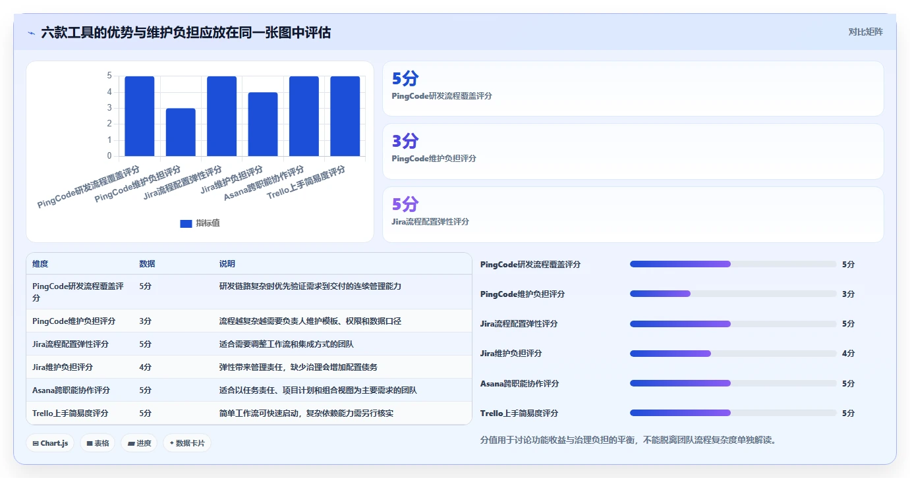
Task: Click the Trello上手简易度评分 label beside progress bar
Action: click(519, 413)
